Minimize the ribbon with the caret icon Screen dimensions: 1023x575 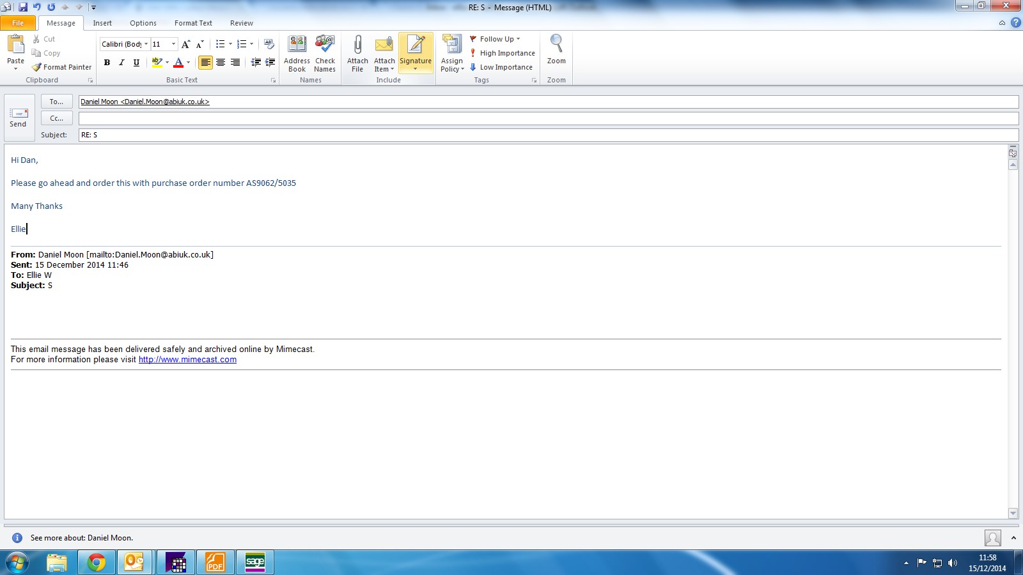click(1002, 23)
